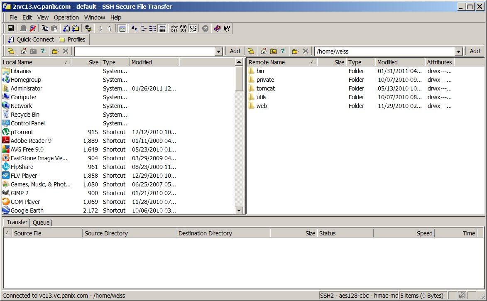Switch to details view mode
The image size is (487, 301).
coord(162,29)
